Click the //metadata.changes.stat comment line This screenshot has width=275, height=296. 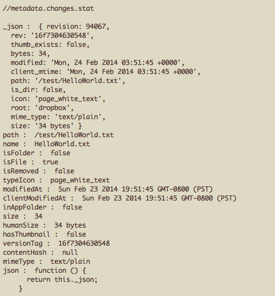coord(48,8)
